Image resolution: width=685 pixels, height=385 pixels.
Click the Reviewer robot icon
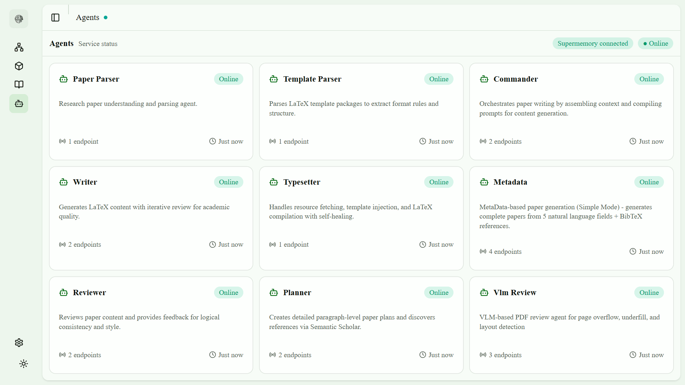click(64, 293)
